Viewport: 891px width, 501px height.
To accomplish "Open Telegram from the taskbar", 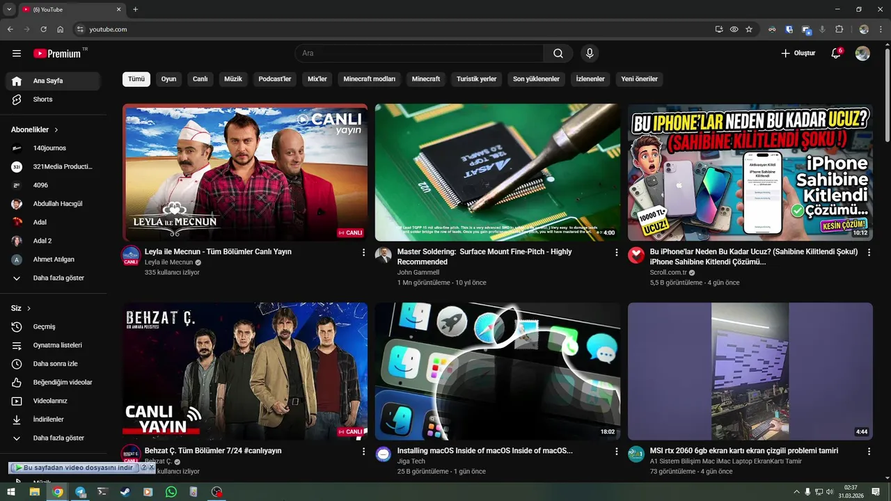I will [80, 492].
